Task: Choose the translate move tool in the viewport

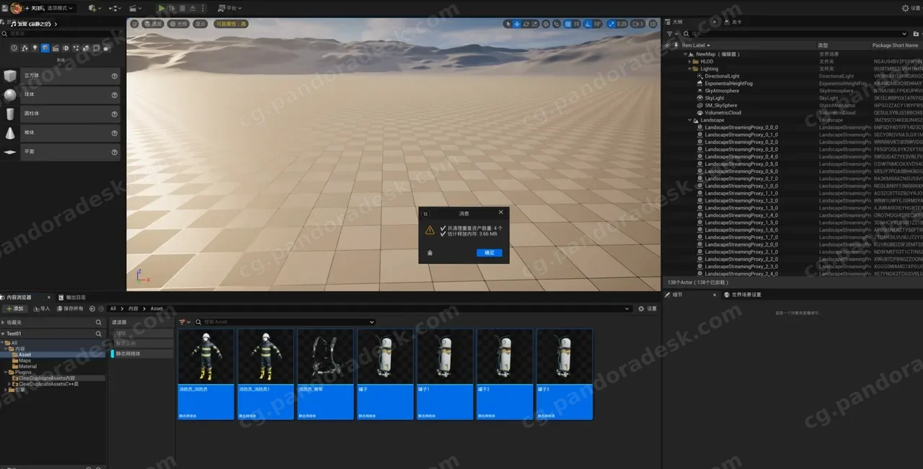Action: (517, 24)
